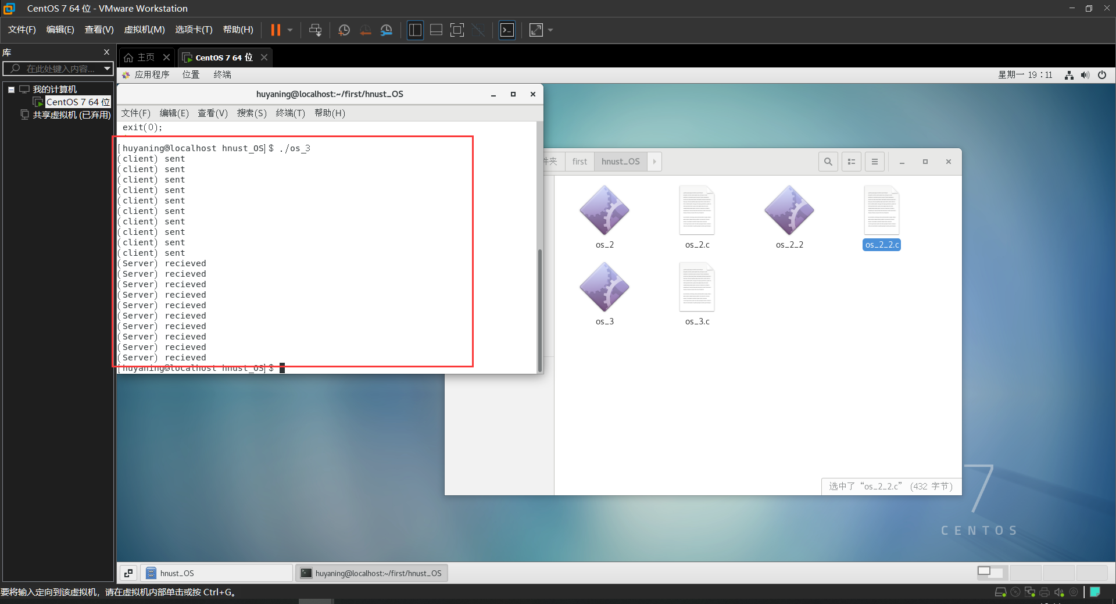Select the os_2_2.c source file

pos(882,210)
